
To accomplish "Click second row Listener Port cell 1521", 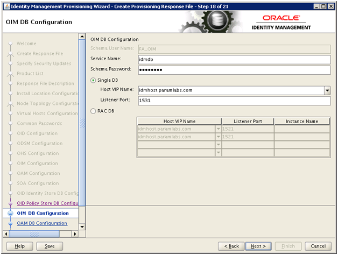I will [x=248, y=137].
